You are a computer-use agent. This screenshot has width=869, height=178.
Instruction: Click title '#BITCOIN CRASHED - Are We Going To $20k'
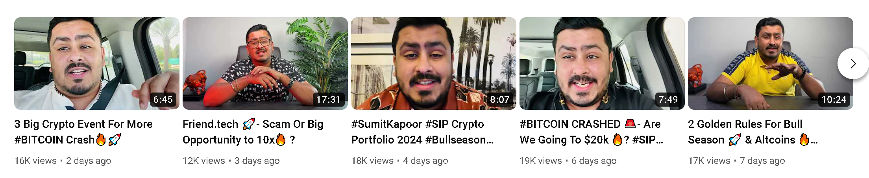click(x=592, y=132)
